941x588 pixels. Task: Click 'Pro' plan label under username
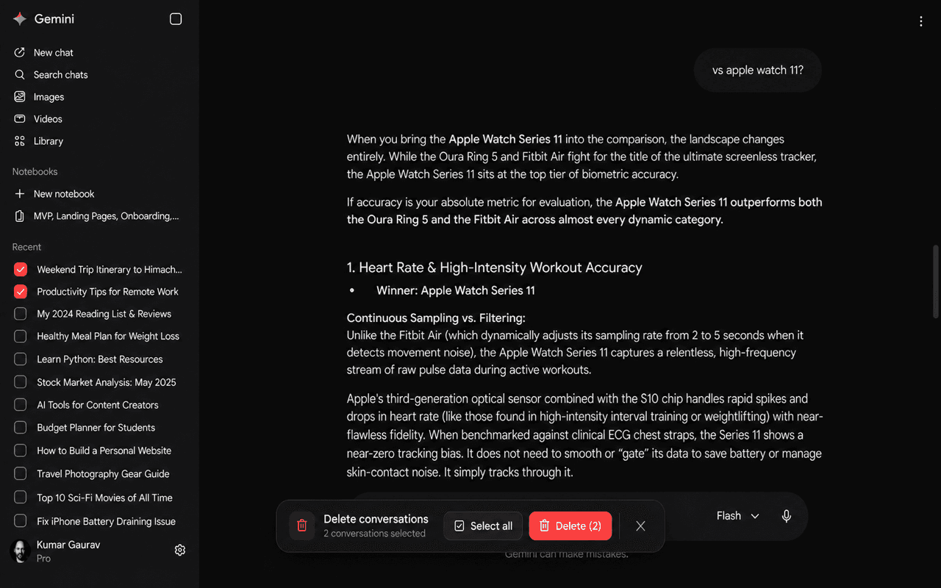point(43,559)
